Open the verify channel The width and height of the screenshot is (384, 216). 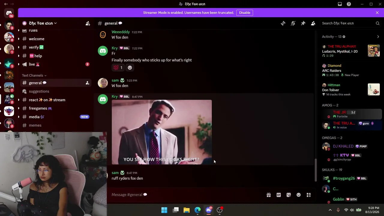click(x=55, y=47)
